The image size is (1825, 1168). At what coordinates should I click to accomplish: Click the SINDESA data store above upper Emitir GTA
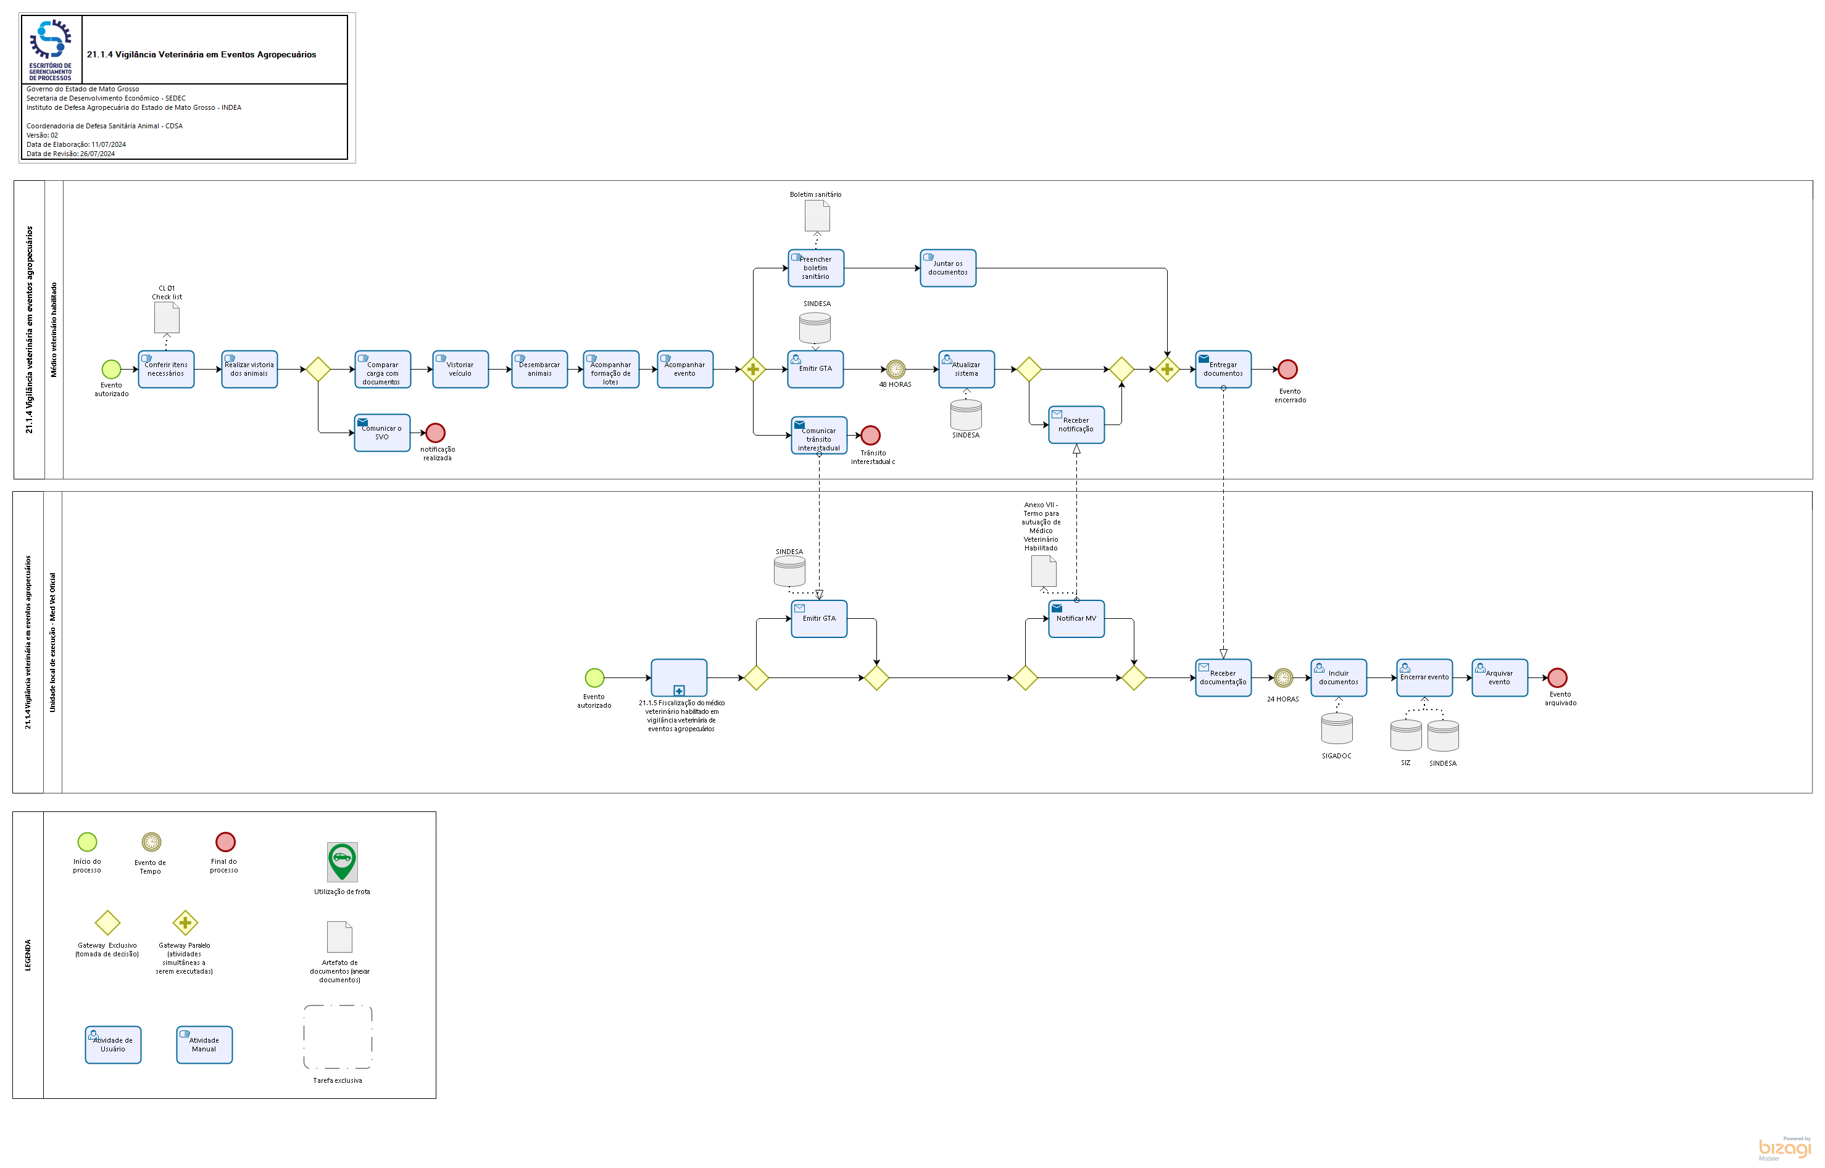[815, 328]
